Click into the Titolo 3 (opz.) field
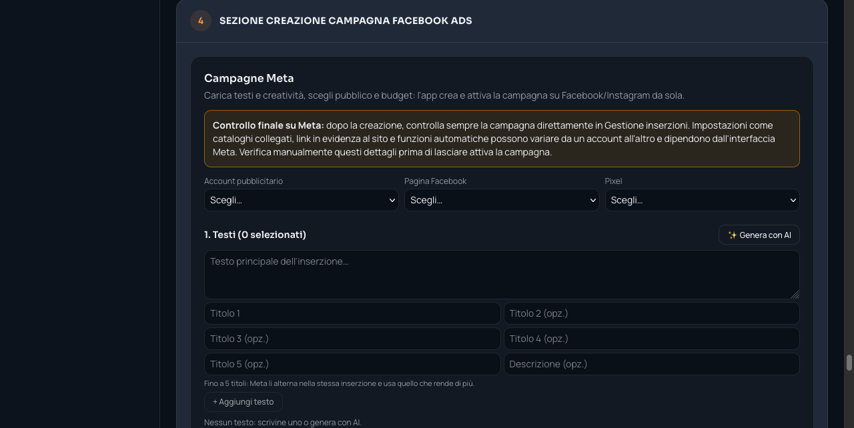854x428 pixels. 352,339
